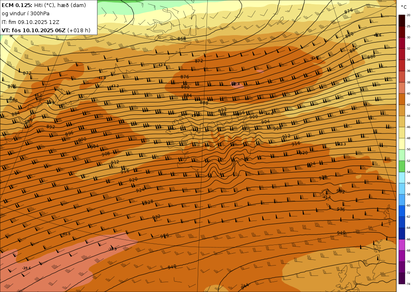Viewport: 413px width, 292px height.
Task: Select the -43.2 temperature value on the map
Action: pos(114,86)
